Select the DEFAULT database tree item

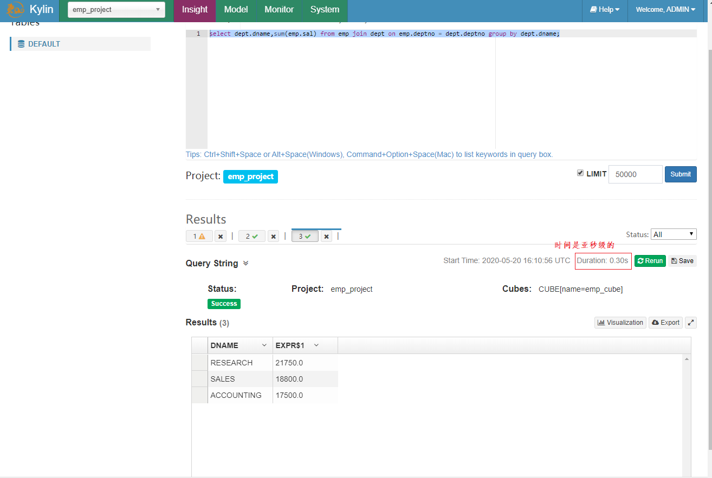[80, 44]
